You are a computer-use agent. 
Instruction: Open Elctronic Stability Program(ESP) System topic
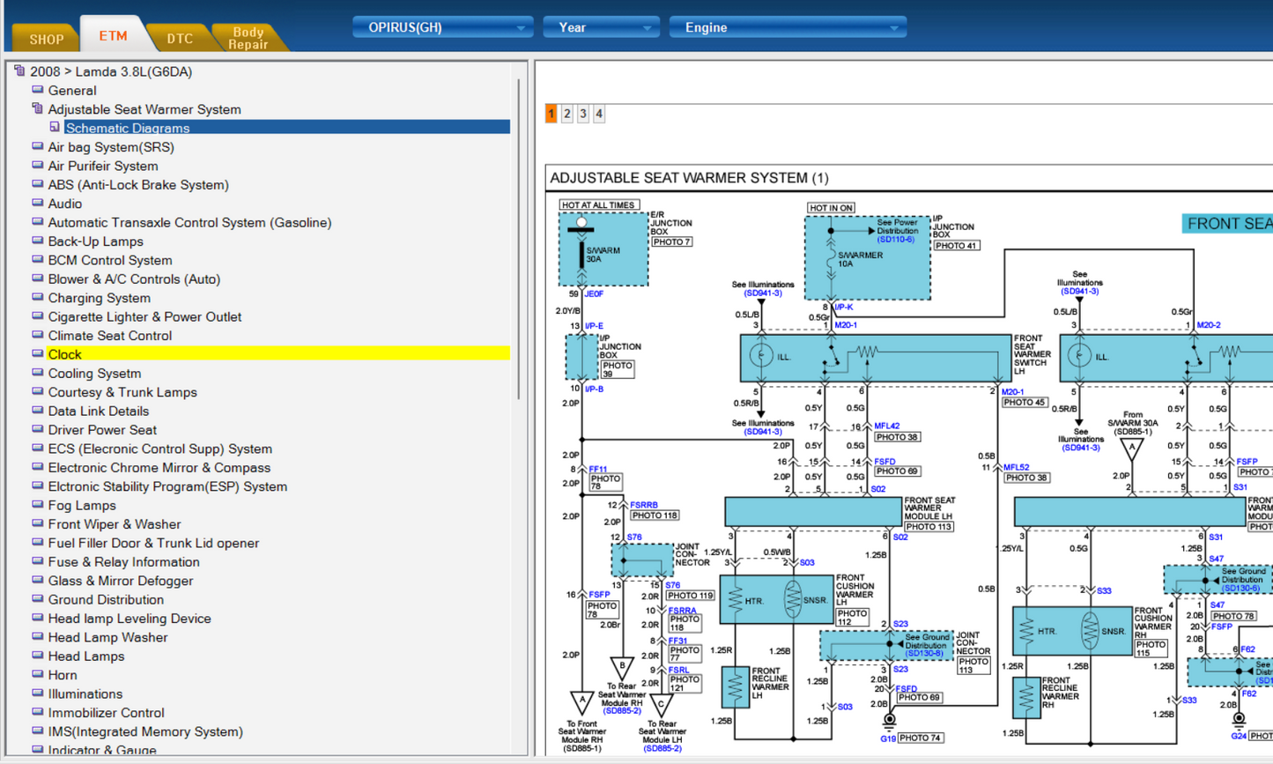(x=167, y=486)
